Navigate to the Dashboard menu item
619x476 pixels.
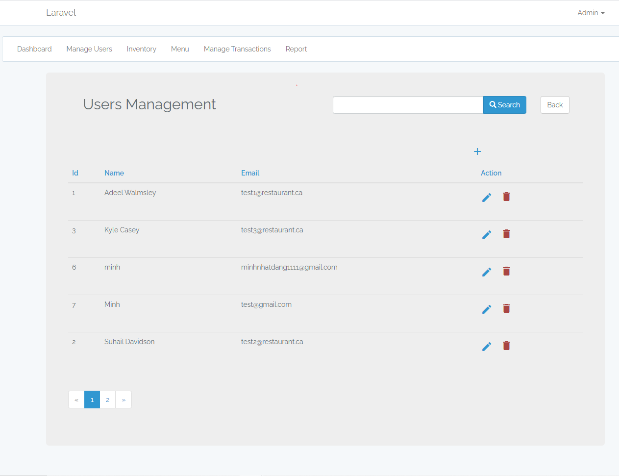34,49
